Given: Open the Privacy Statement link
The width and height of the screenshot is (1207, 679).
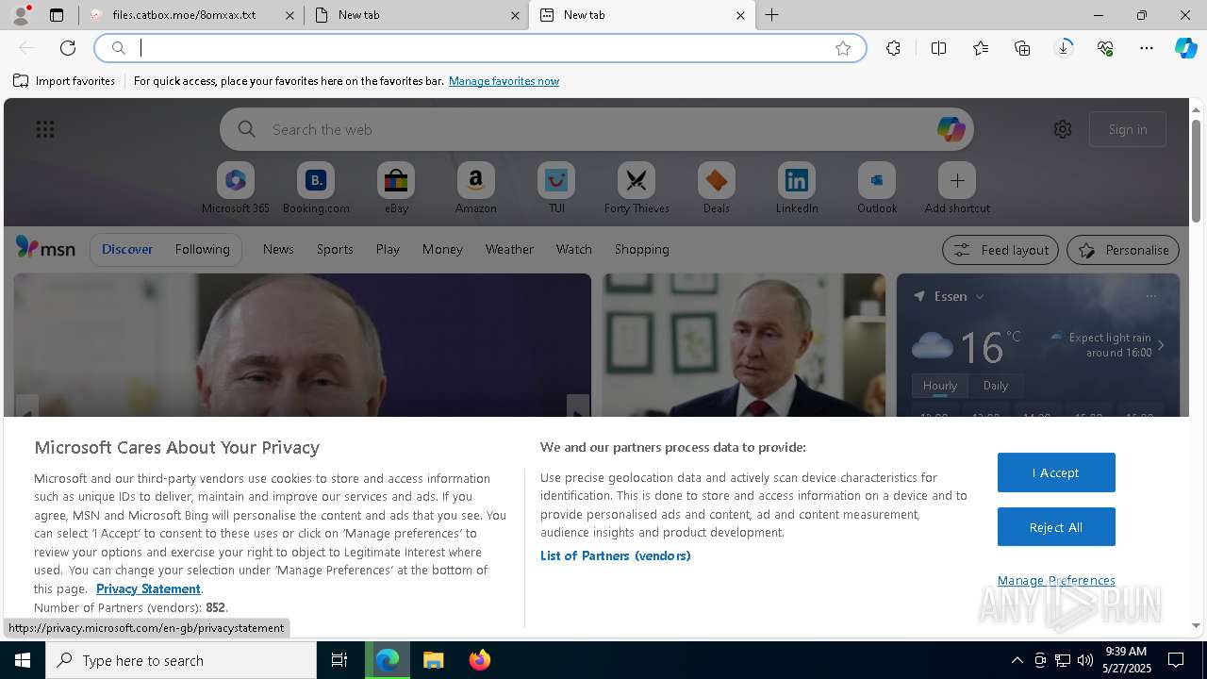Looking at the screenshot, I should coord(148,588).
